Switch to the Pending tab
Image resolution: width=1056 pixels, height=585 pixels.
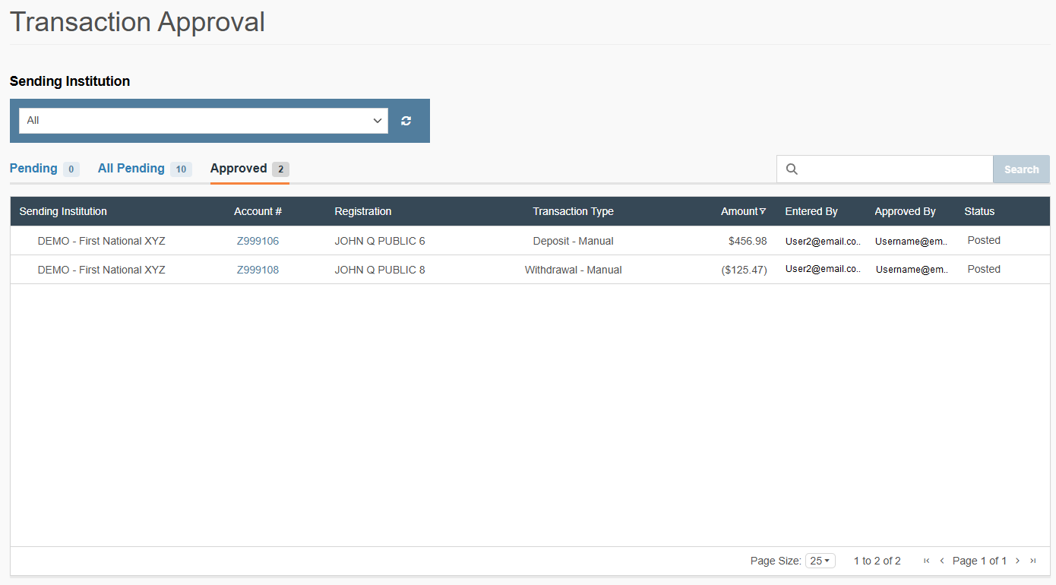(44, 169)
